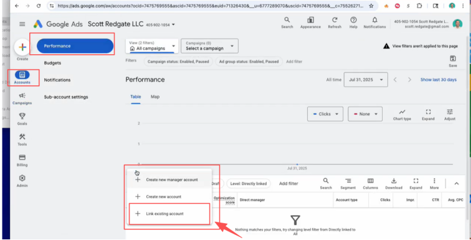Choose Create new account
The width and height of the screenshot is (471, 240).
[169, 197]
